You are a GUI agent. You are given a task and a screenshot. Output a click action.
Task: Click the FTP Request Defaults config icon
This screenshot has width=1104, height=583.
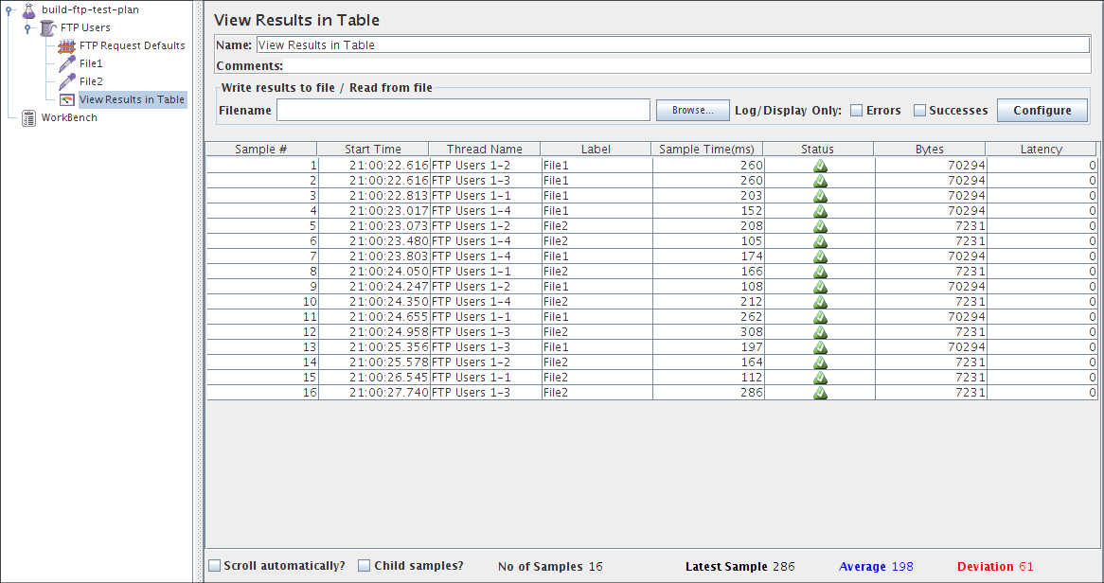(67, 45)
